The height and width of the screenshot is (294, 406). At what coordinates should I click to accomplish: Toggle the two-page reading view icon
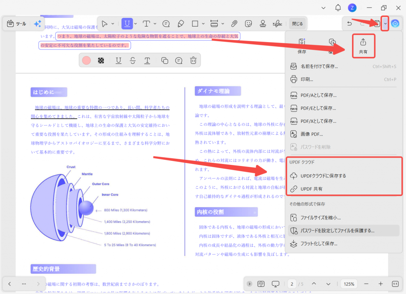click(261, 284)
